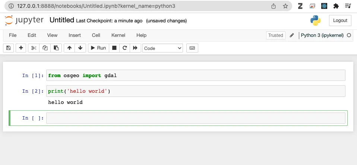Click the save and checkpoint icon
The image size is (357, 165).
pos(9,48)
